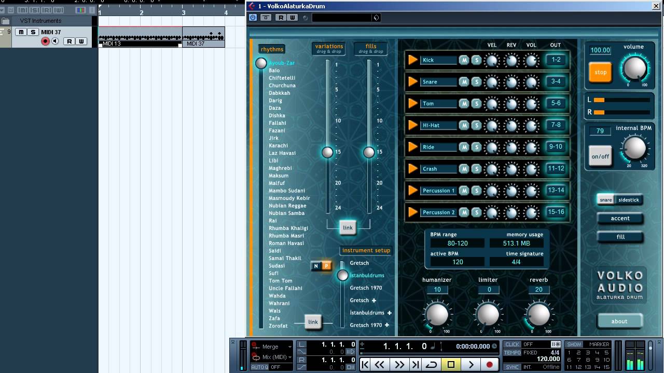Image resolution: width=664 pixels, height=373 pixels.
Task: Play the Kick channel preview arrow
Action: coord(413,60)
